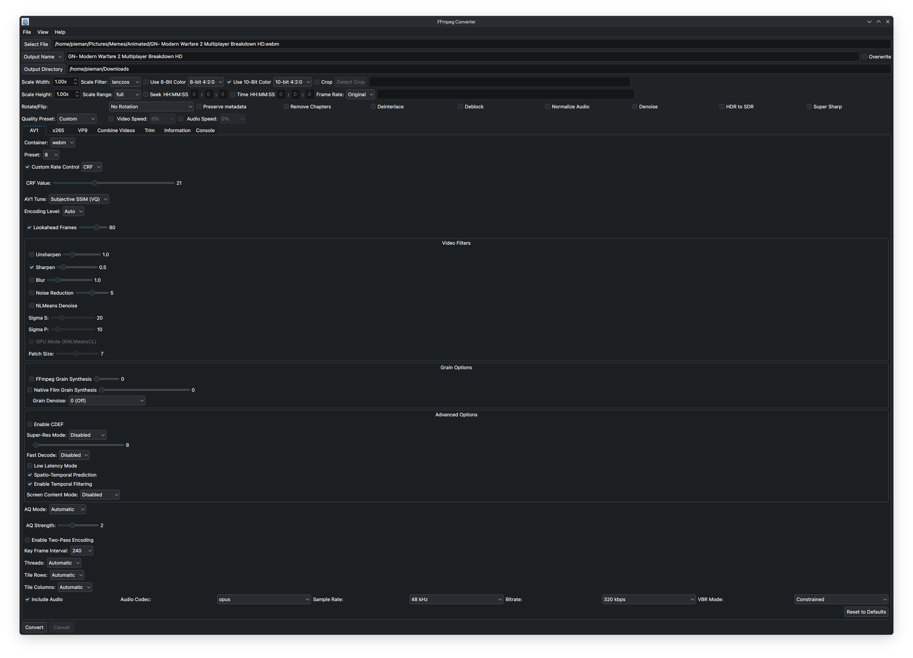
Task: Expand the AV1 Tune dropdown
Action: click(x=78, y=199)
